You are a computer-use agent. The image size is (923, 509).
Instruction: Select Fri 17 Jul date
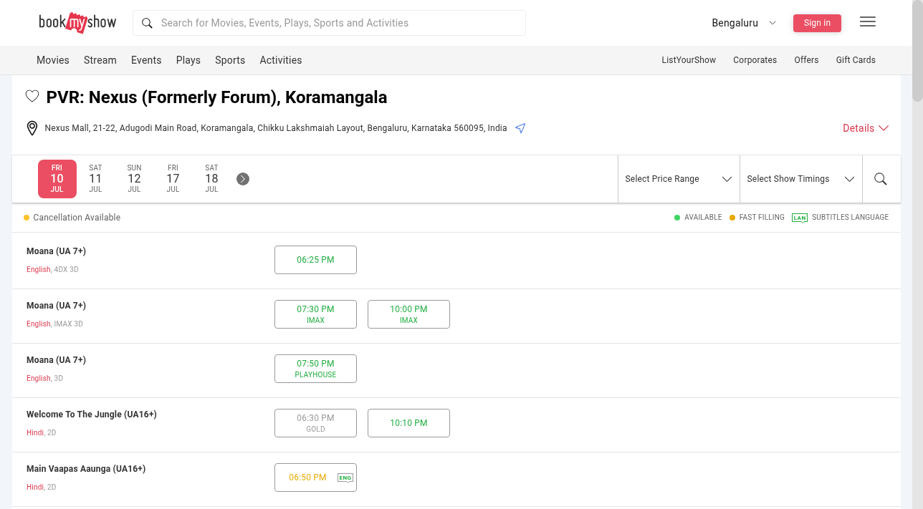click(x=173, y=179)
